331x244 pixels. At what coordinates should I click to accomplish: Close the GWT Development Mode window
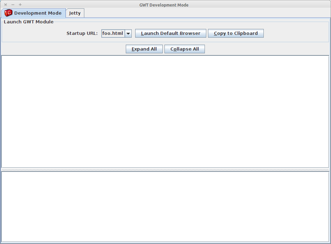tap(6, 5)
